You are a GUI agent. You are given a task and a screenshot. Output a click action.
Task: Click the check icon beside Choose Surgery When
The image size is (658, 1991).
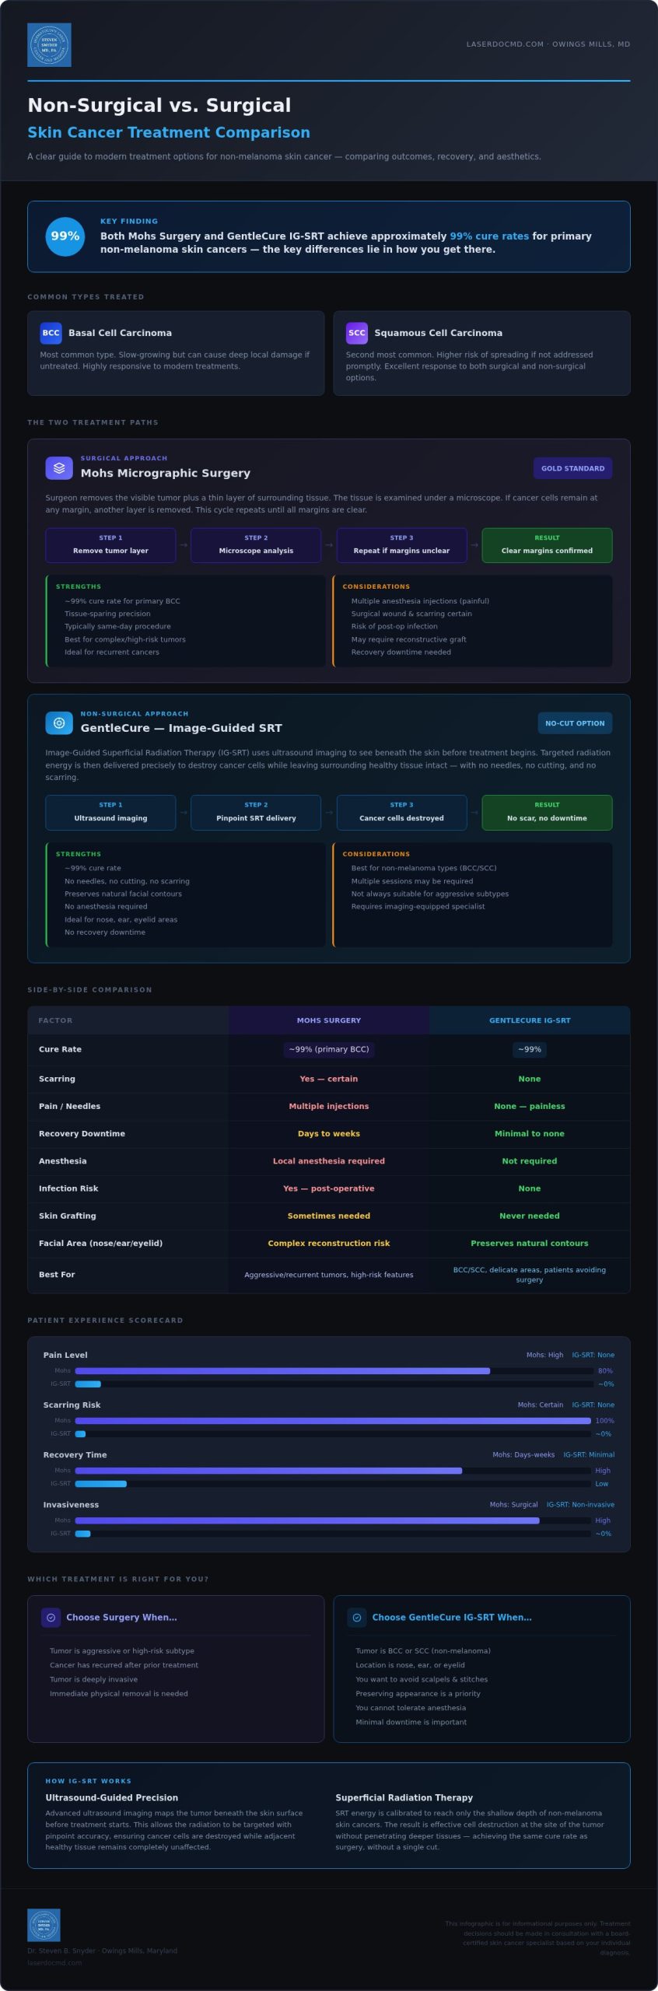(51, 1618)
